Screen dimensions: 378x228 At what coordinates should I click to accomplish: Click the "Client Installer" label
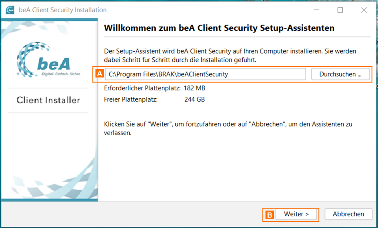click(48, 100)
